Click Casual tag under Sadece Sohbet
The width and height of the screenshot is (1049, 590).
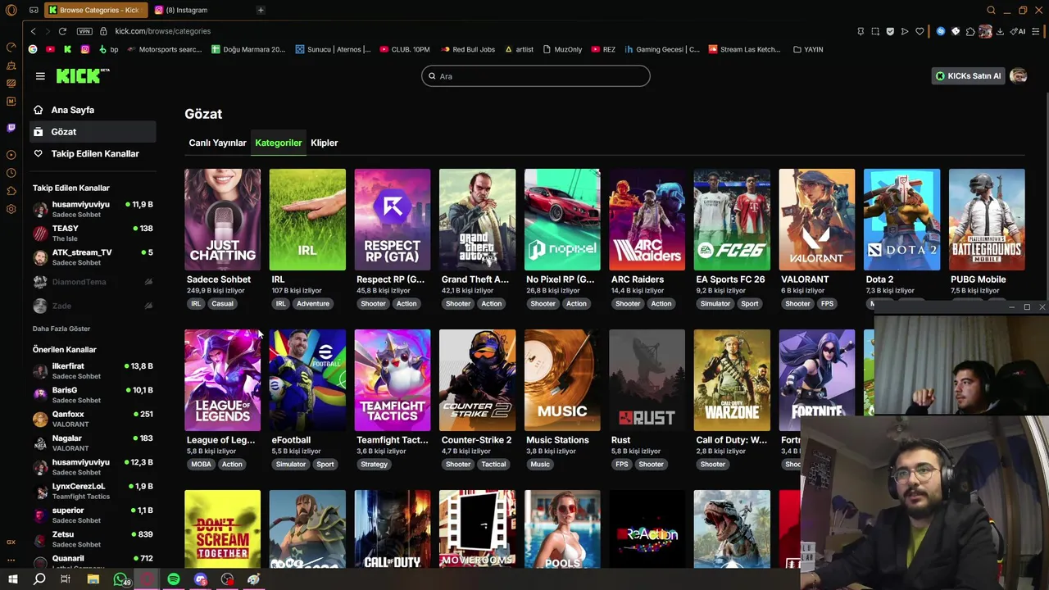click(x=222, y=303)
